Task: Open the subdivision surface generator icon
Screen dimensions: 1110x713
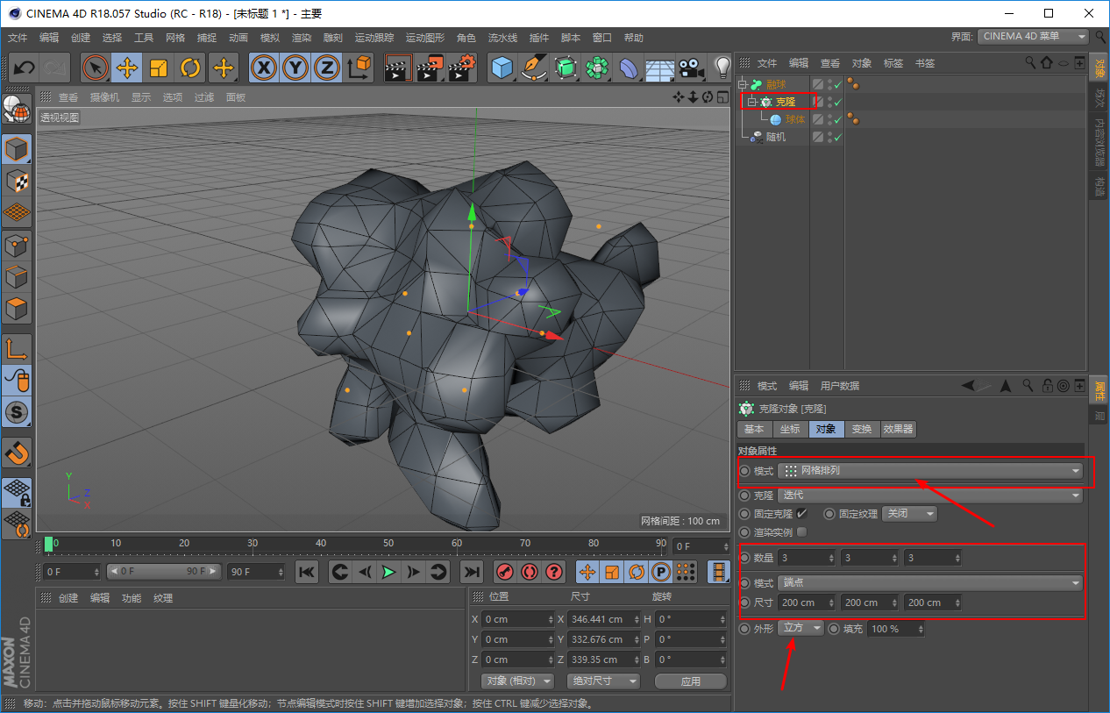Action: pyautogui.click(x=566, y=68)
